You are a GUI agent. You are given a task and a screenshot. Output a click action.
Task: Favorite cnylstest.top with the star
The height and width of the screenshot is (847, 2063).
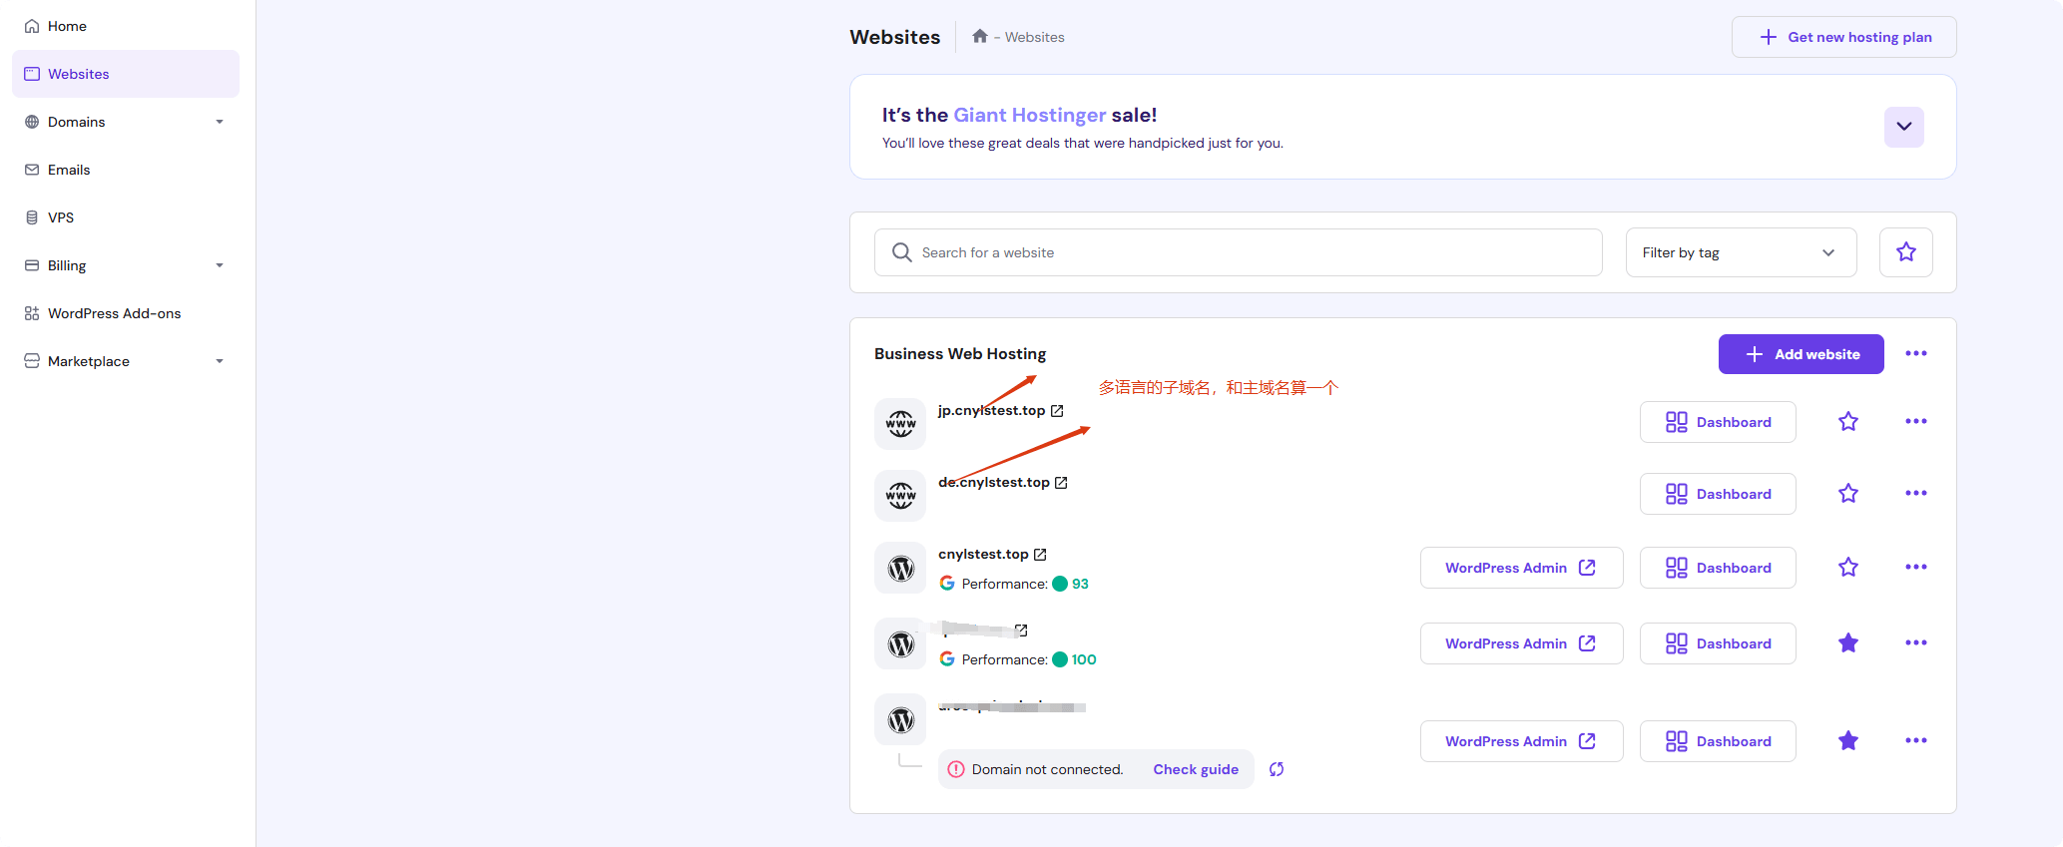tap(1847, 568)
